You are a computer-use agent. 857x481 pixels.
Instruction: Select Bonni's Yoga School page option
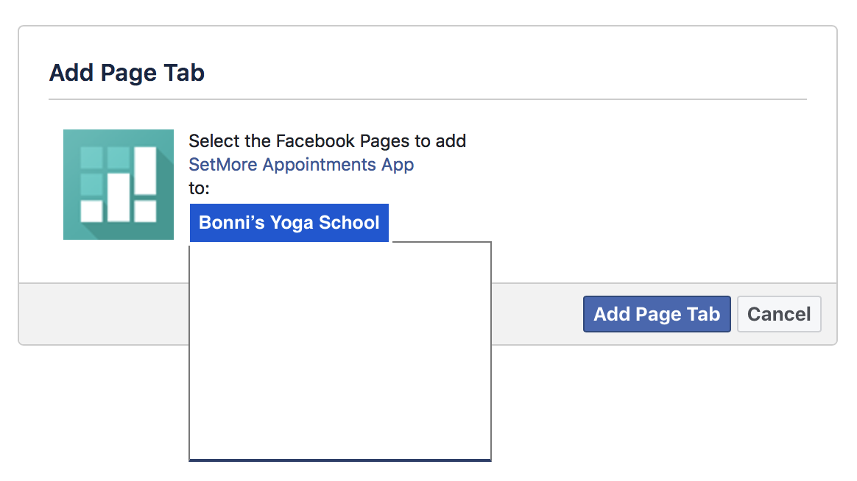click(289, 223)
